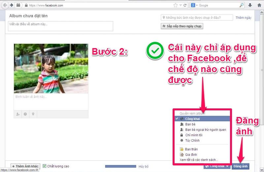
Task: Click the vertical scrollbar down arrow
Action: click(x=262, y=170)
